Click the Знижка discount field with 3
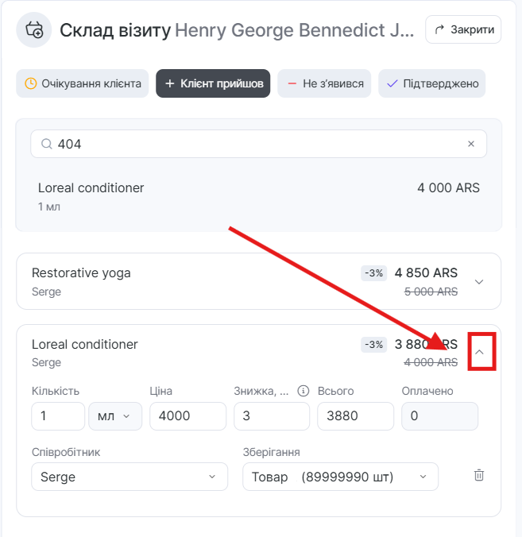 [271, 416]
